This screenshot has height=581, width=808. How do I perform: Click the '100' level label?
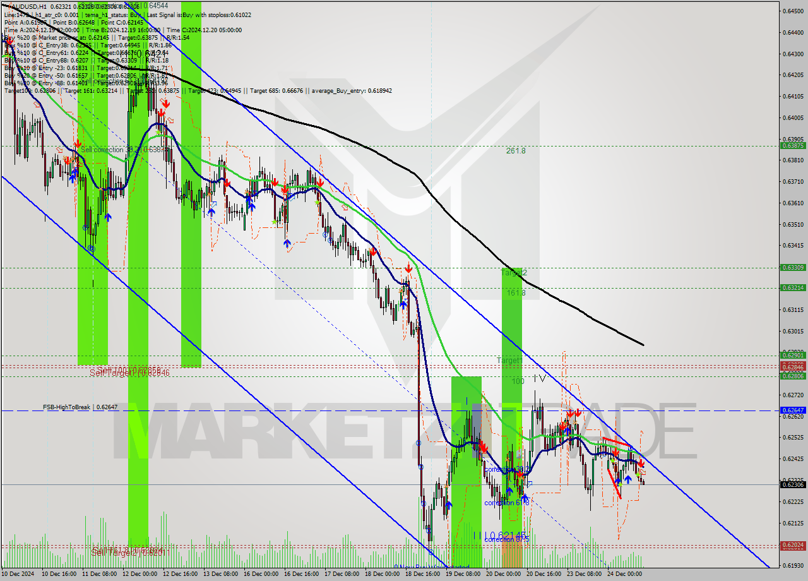pos(518,381)
